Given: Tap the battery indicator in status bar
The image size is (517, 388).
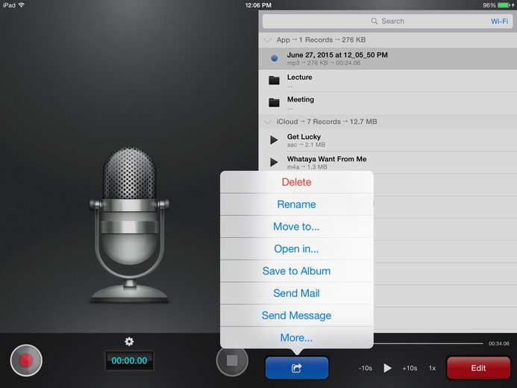Looking at the screenshot, I should click(505, 5).
